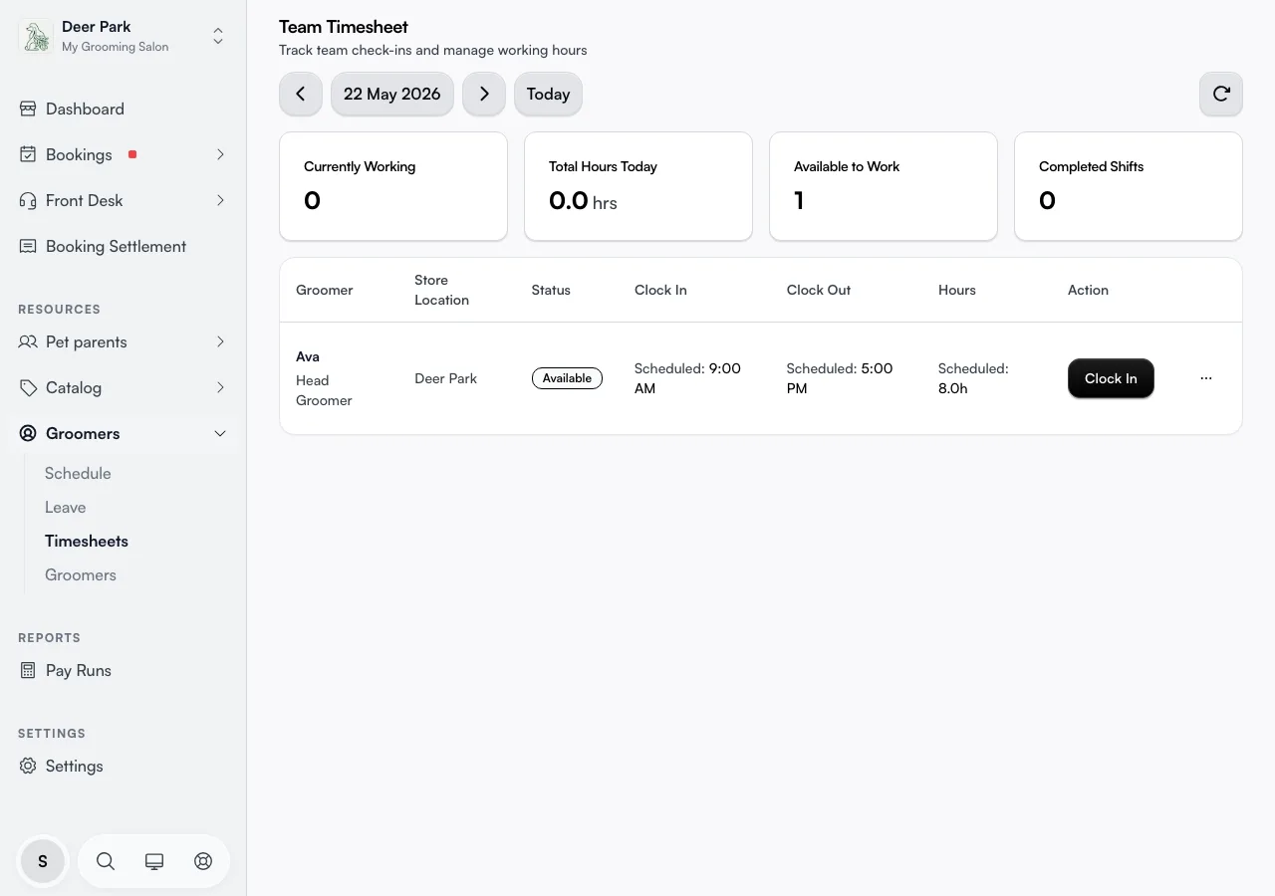Click the Settings gear icon

(x=28, y=766)
